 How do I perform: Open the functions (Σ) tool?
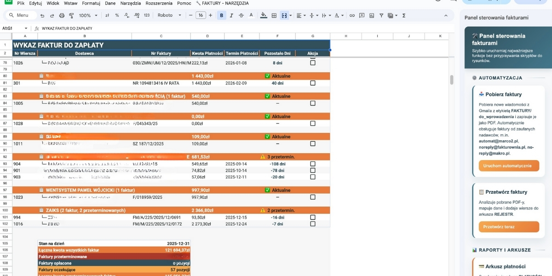404,15
